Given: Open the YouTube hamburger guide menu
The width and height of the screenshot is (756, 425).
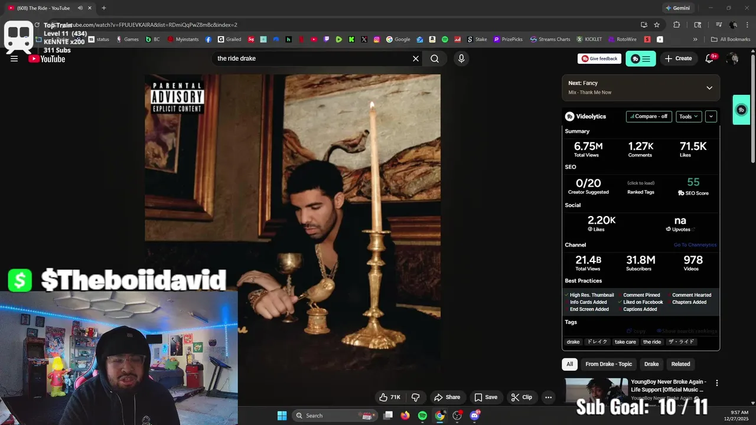Looking at the screenshot, I should point(14,58).
